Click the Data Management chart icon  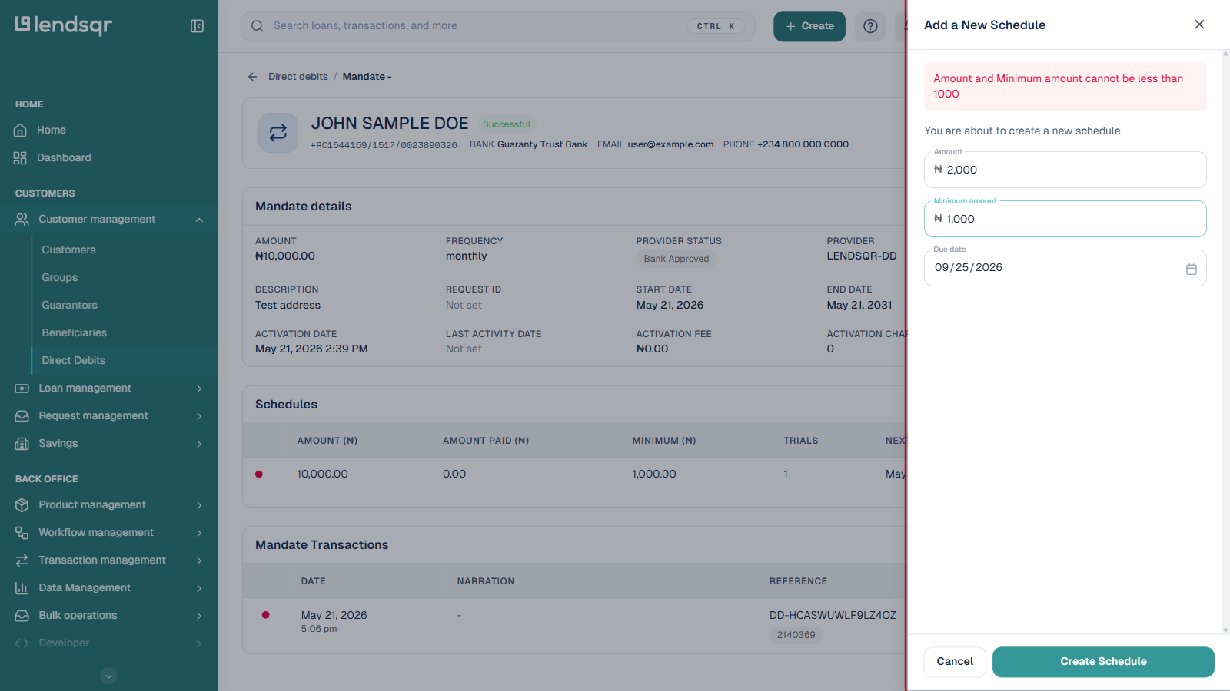pyautogui.click(x=22, y=588)
